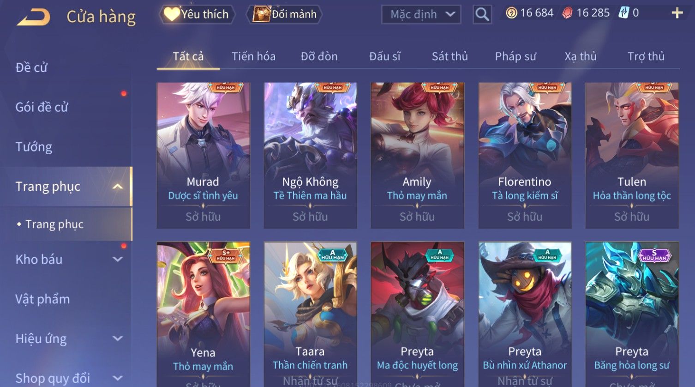Select Yena Thỏ may mắn skin card
695x387 pixels.
pyautogui.click(x=203, y=314)
